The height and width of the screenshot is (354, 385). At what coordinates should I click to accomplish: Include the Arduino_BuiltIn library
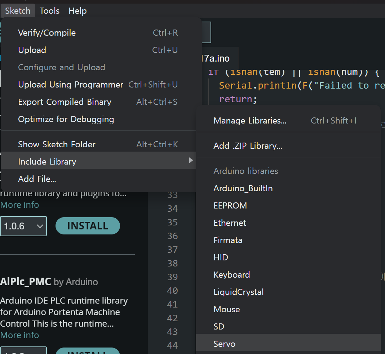pos(288,188)
